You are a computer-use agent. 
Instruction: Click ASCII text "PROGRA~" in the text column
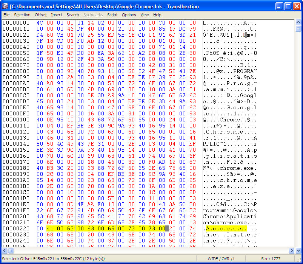[x=245, y=71]
